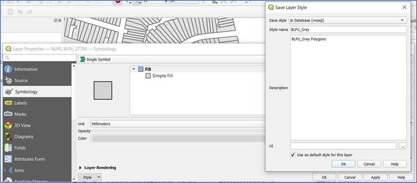Click the Fields table icon

(8, 148)
